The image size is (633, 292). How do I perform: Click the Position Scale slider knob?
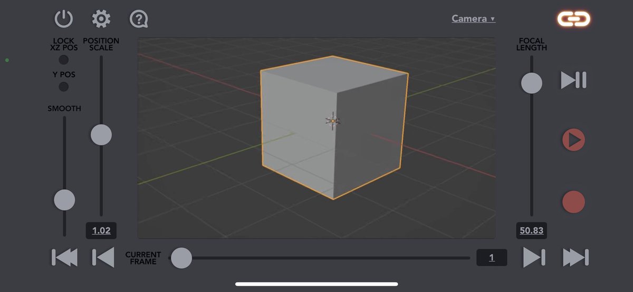coord(101,134)
